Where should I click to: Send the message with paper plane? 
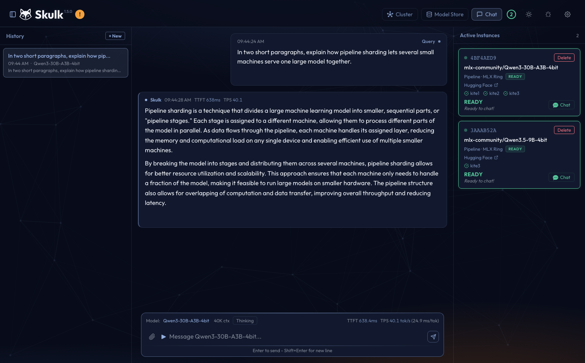[433, 337]
